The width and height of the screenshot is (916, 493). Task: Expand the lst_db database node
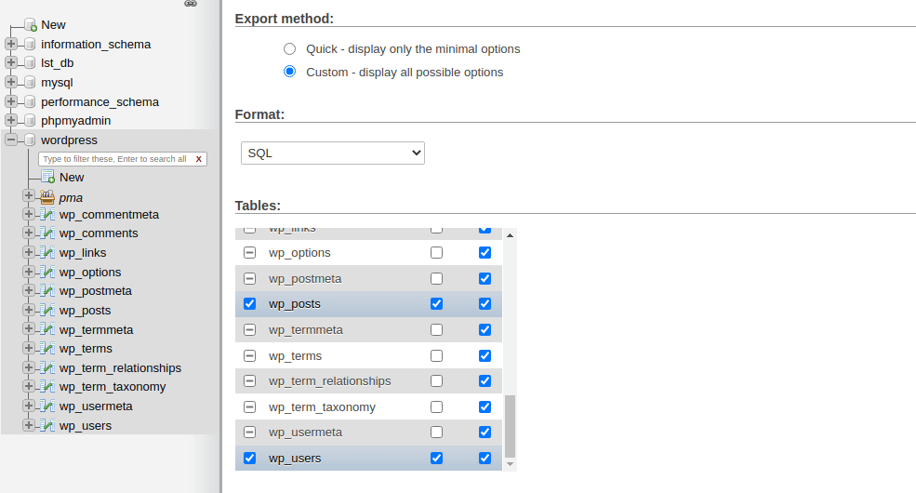click(10, 62)
